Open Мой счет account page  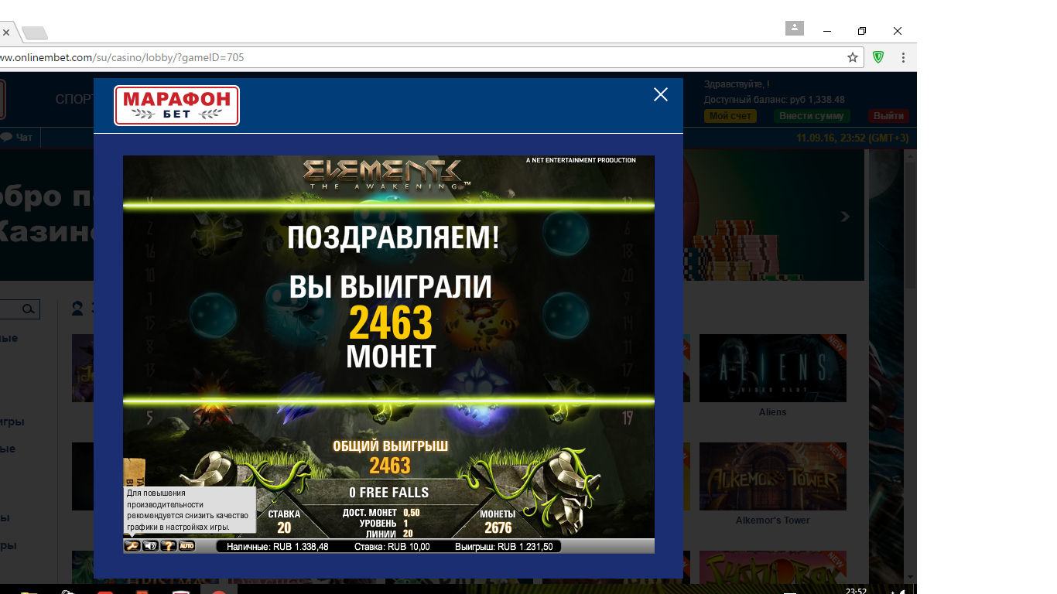click(730, 115)
